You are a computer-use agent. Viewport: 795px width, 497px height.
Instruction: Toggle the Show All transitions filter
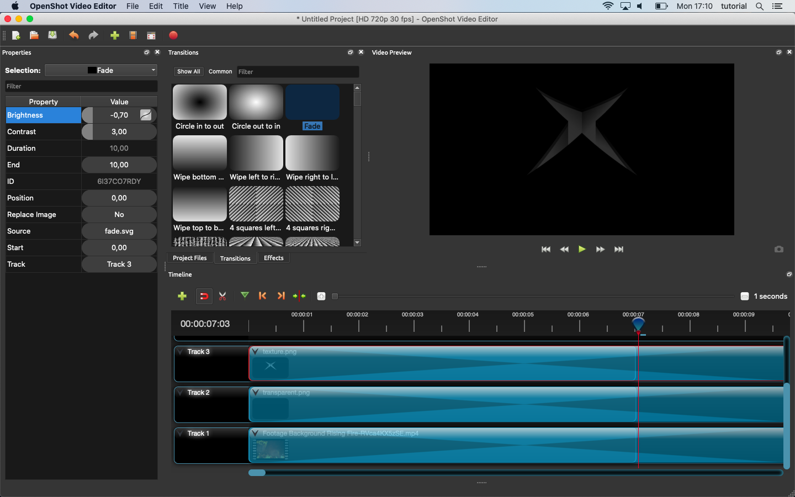[188, 71]
